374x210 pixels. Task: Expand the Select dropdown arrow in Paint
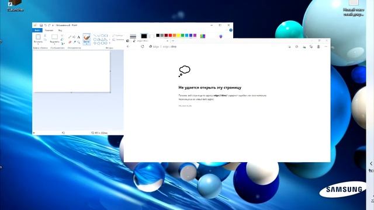point(54,44)
